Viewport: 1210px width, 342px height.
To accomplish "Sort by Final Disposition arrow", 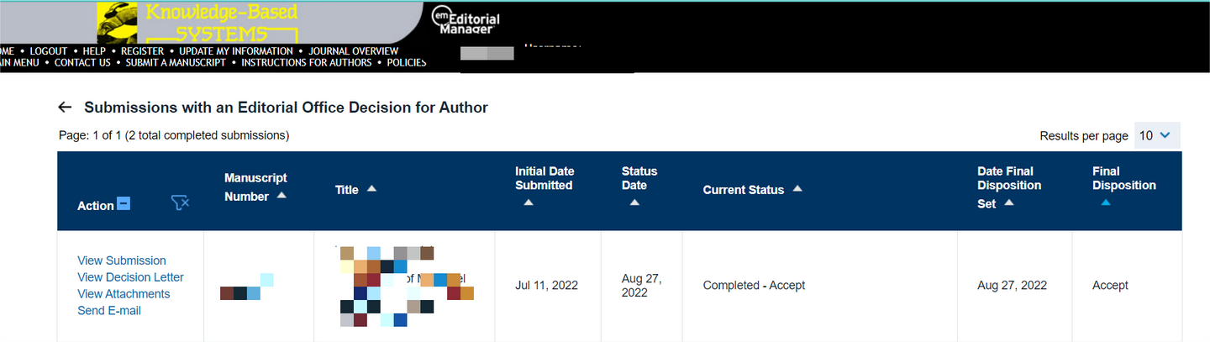I will point(1105,203).
